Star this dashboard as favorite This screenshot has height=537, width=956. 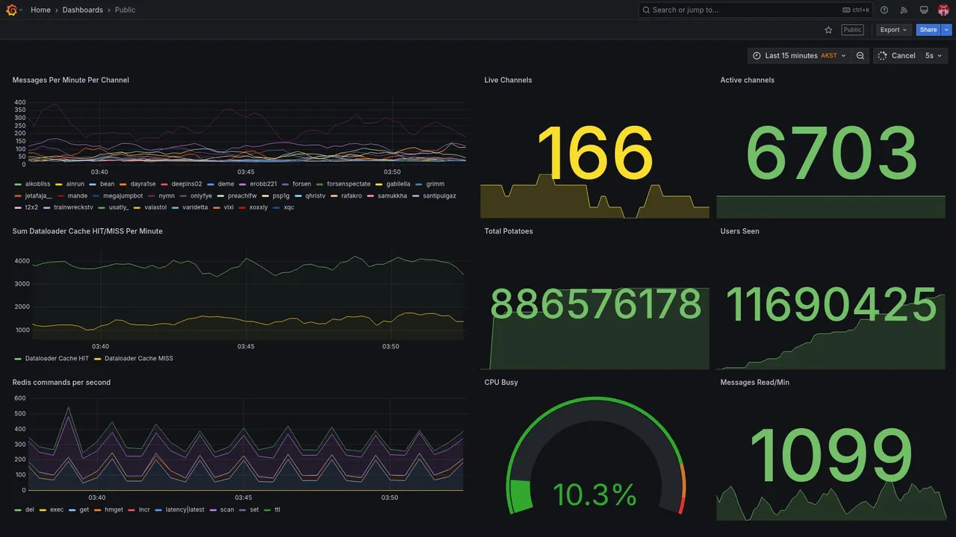(x=828, y=30)
